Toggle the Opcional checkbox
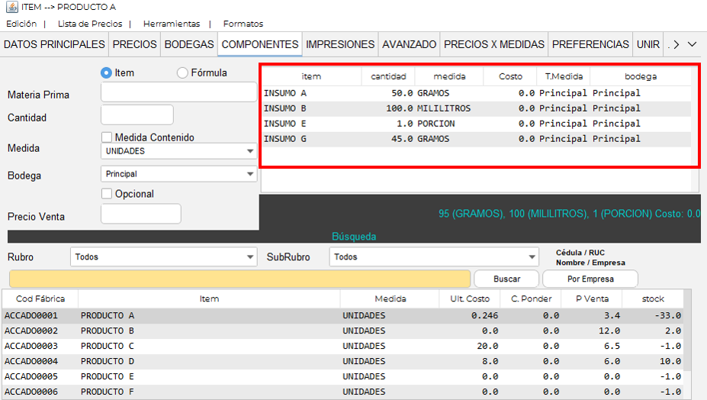 pyautogui.click(x=108, y=194)
